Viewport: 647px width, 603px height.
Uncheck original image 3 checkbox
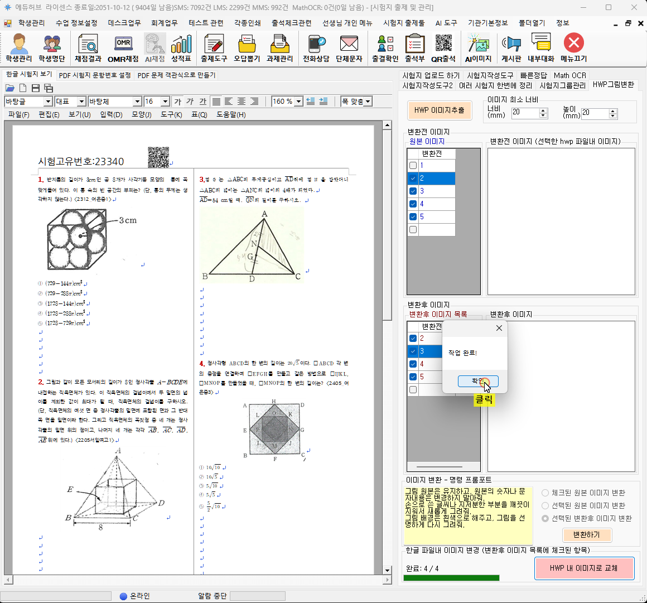coord(413,191)
